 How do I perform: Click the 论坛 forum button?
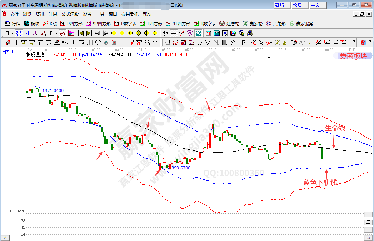pyautogui.click(x=297, y=5)
